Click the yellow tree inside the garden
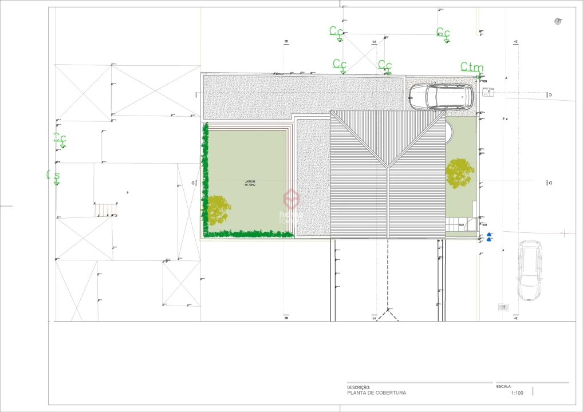583x412 pixels. [218, 210]
